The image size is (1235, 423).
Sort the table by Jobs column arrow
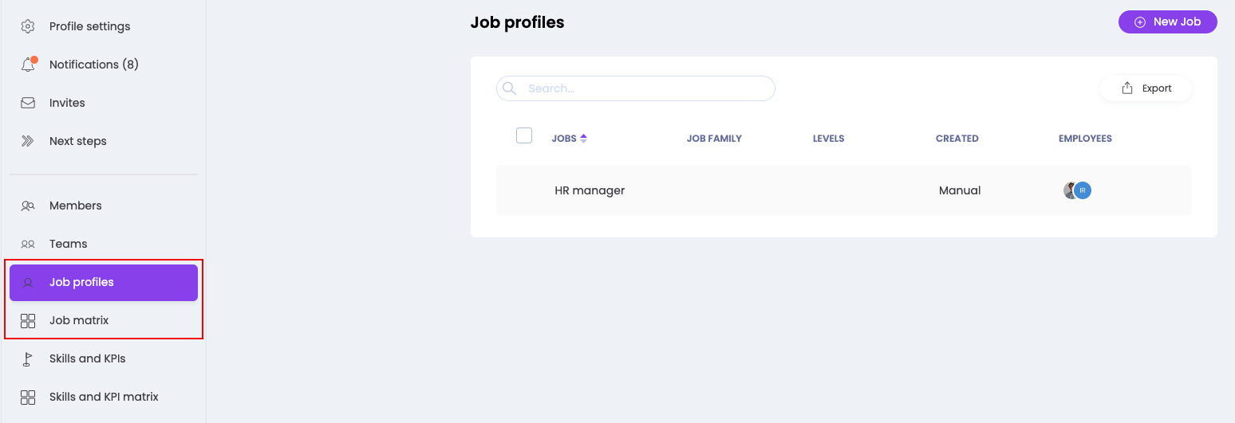pos(583,139)
